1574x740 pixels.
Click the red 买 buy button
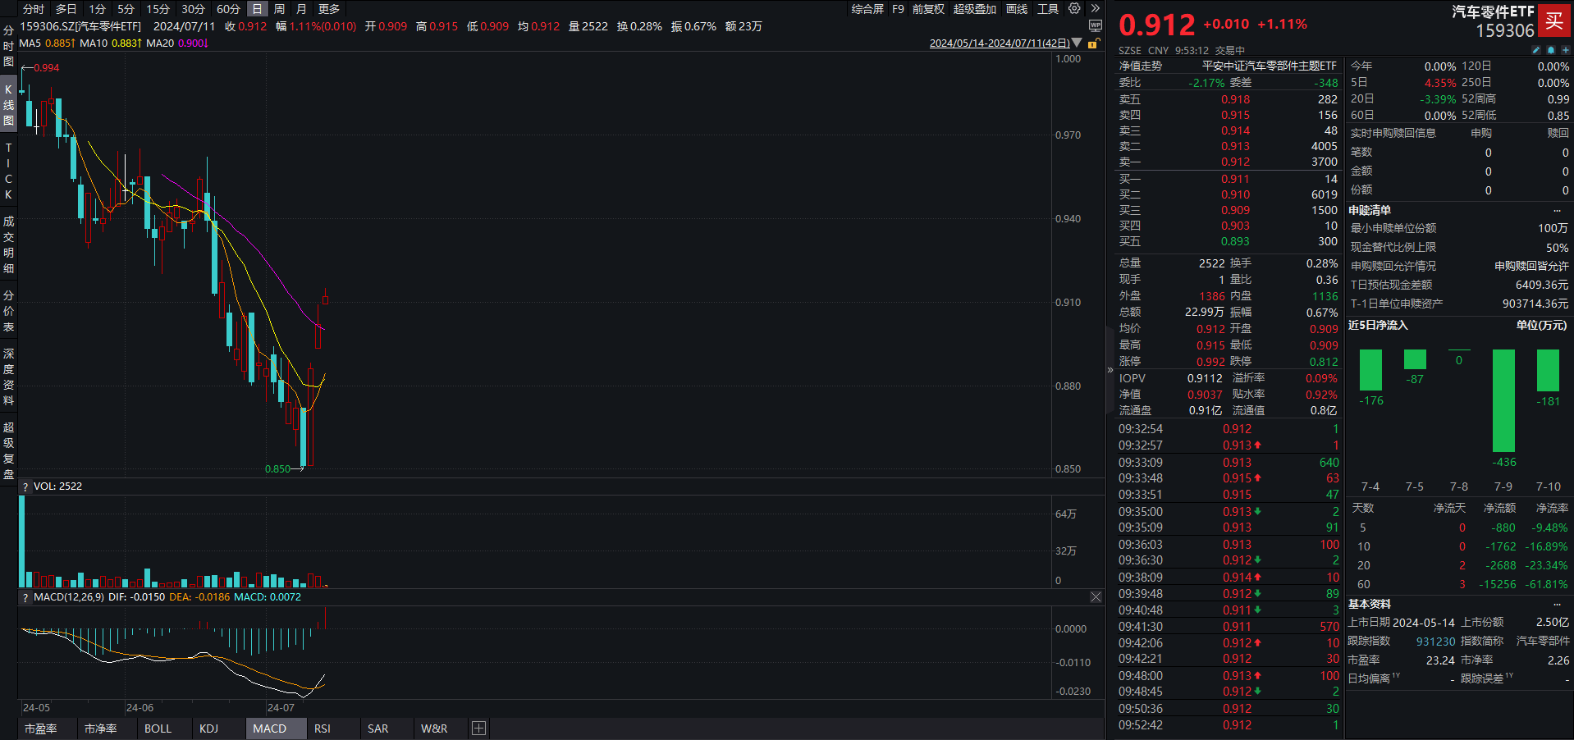[x=1555, y=21]
